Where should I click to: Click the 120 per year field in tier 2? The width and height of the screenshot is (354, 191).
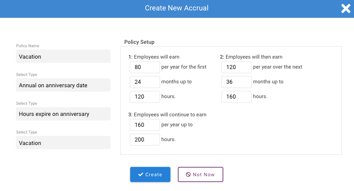tap(237, 67)
